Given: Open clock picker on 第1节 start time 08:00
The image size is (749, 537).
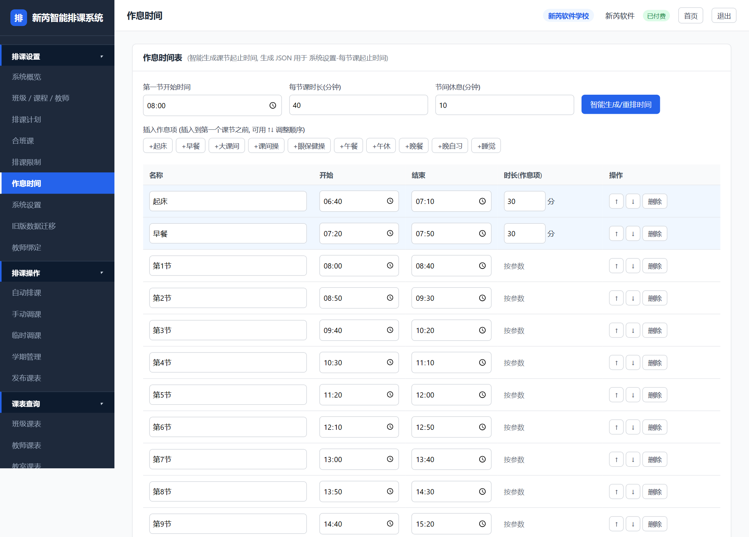Looking at the screenshot, I should (390, 266).
